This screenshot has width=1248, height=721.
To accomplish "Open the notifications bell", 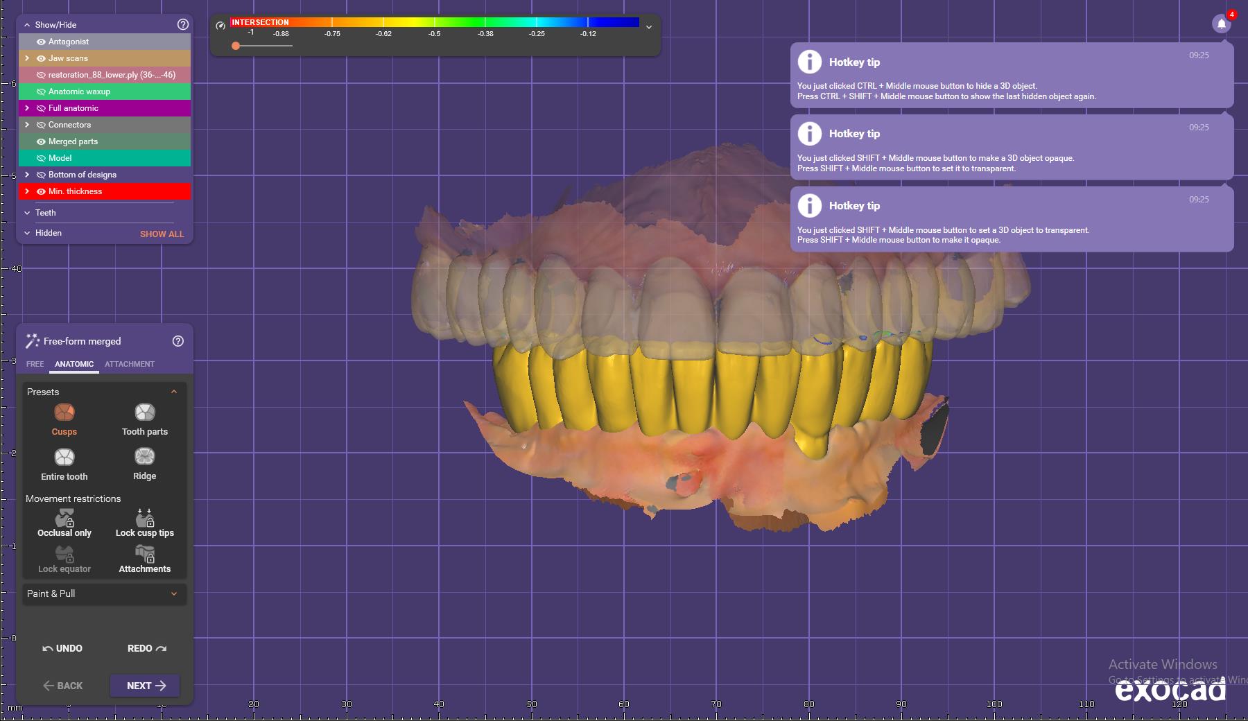I will click(1221, 24).
